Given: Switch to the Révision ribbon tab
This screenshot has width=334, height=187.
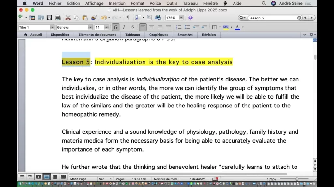Looking at the screenshot, I should coord(209,35).
